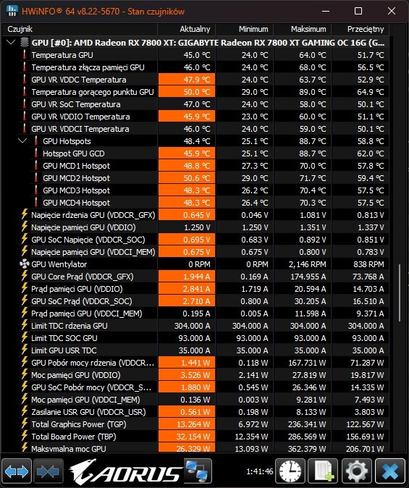Close sensors with the blue X icon

click(x=391, y=471)
